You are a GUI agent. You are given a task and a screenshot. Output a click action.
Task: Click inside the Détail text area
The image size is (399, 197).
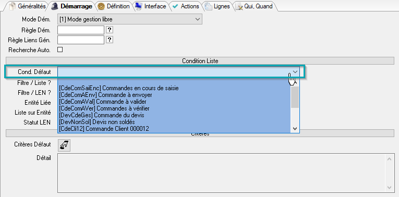222,173
